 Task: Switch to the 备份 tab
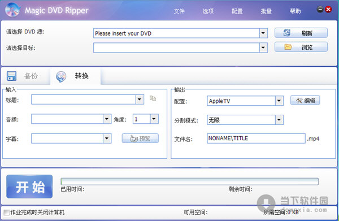coord(25,76)
